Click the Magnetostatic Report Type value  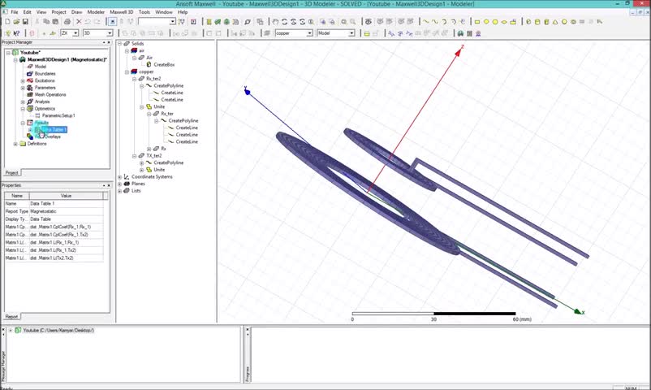pos(66,211)
